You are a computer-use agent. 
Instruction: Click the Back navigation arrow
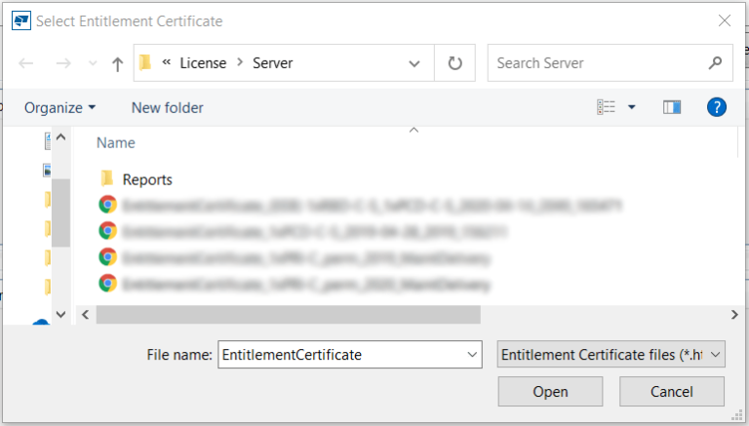click(x=26, y=63)
